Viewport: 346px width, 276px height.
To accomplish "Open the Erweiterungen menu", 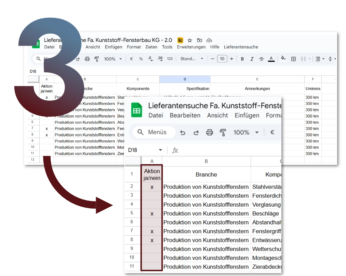I will point(191,47).
